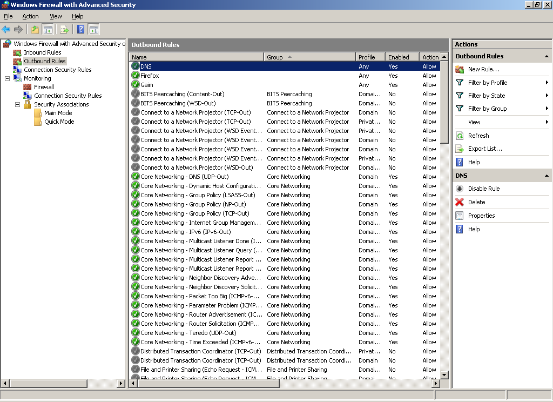Open the Filter by State submenu arrow
This screenshot has height=402, width=553.
pos(547,96)
